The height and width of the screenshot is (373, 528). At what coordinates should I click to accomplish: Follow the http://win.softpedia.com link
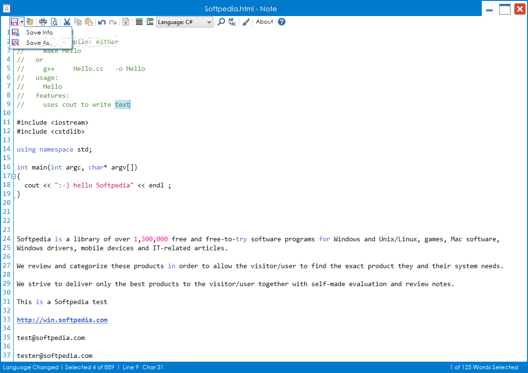tap(62, 320)
